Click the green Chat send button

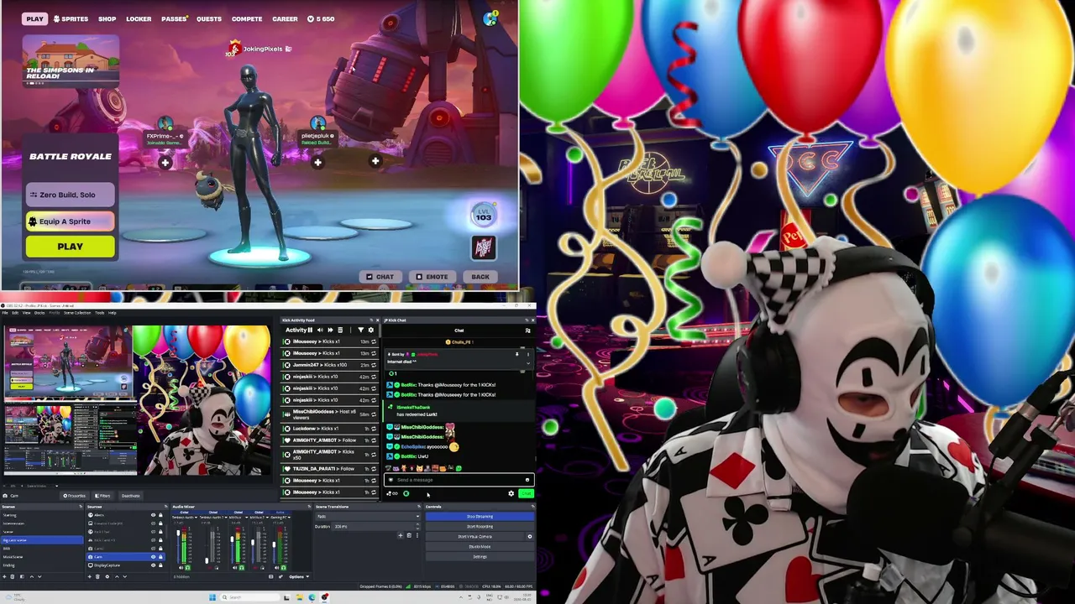tap(526, 493)
